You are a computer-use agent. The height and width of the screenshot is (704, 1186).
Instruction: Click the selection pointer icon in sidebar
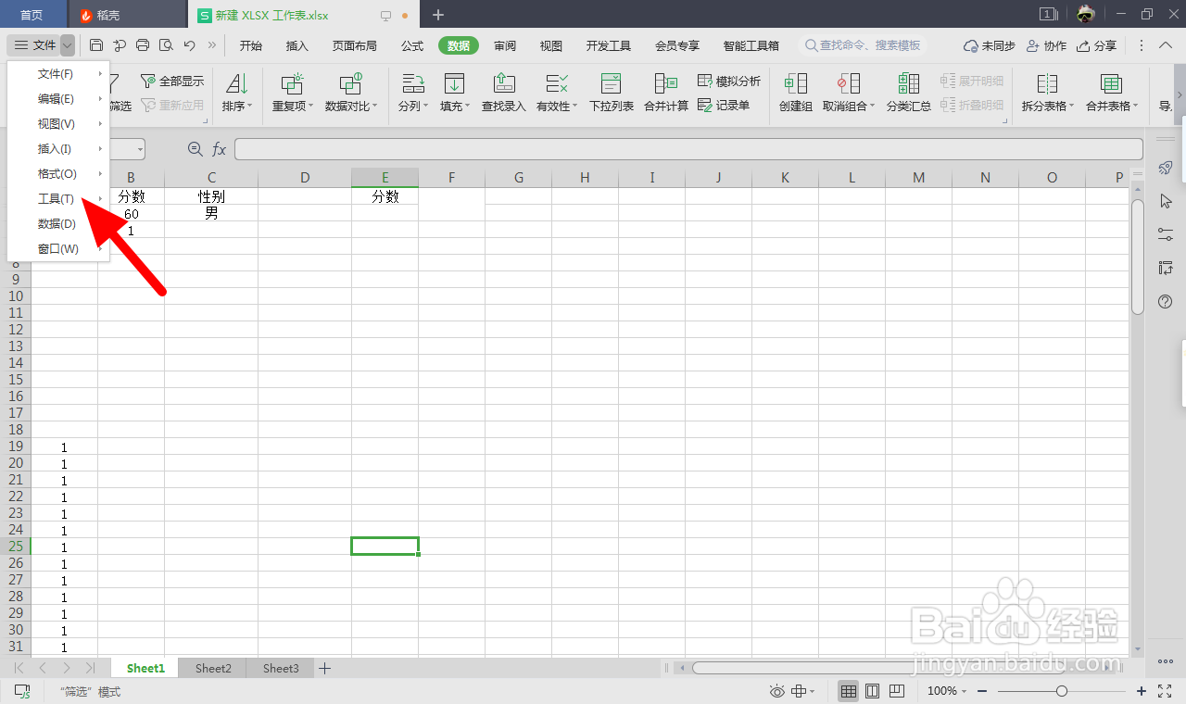click(x=1166, y=201)
